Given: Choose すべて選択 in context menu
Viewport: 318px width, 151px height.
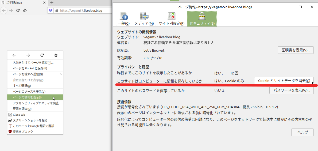Looking at the screenshot, I should pos(35,86).
